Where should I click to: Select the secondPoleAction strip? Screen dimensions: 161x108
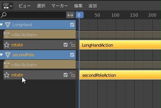(120, 75)
